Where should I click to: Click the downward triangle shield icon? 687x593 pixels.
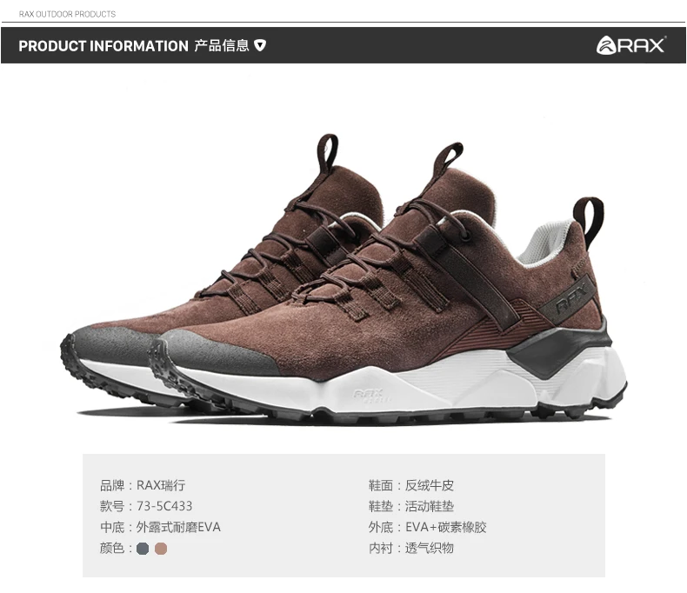click(260, 45)
